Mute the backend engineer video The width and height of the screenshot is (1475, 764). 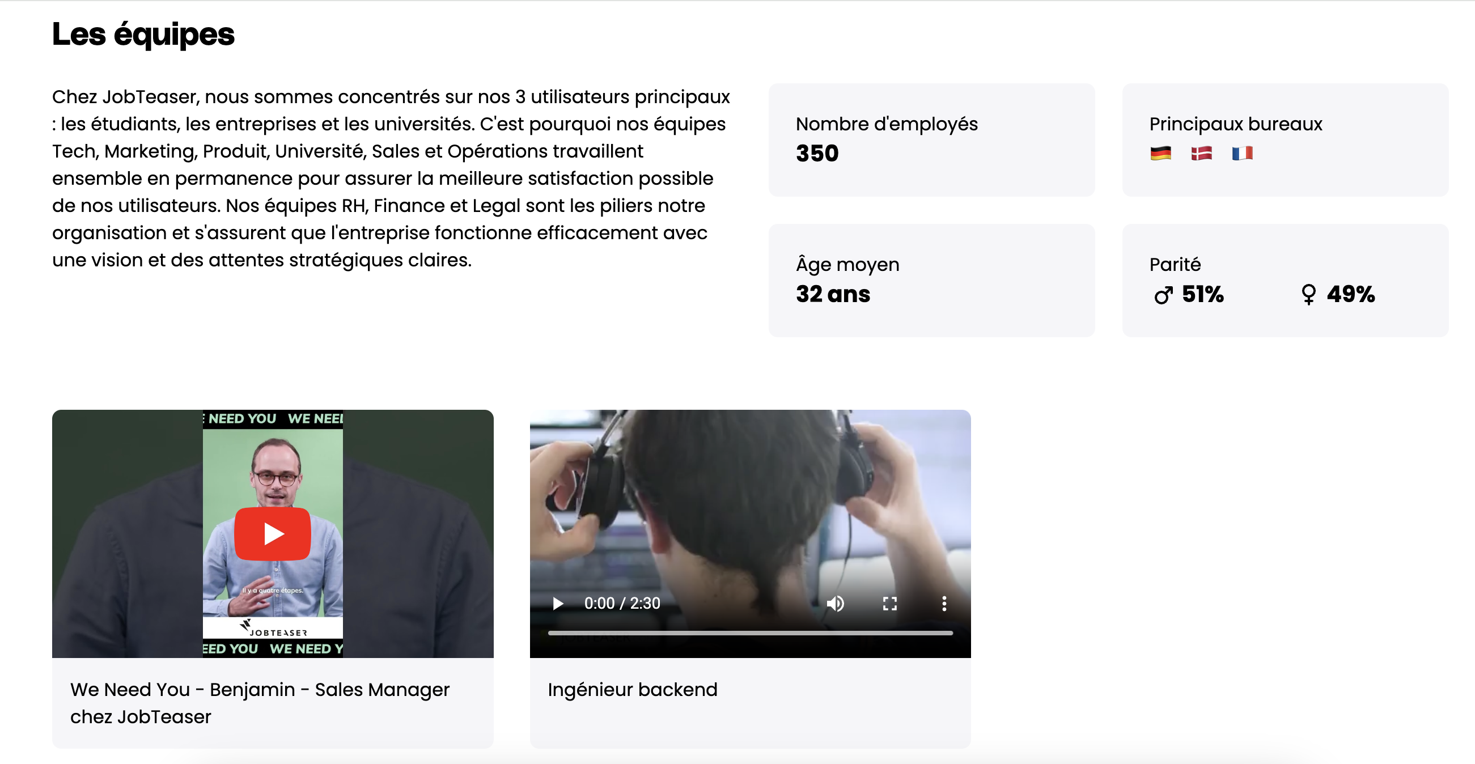836,603
